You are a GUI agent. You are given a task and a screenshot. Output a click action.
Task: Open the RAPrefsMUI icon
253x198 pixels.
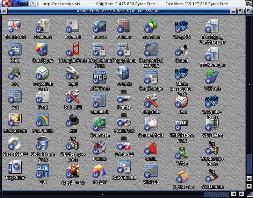[x=124, y=167]
